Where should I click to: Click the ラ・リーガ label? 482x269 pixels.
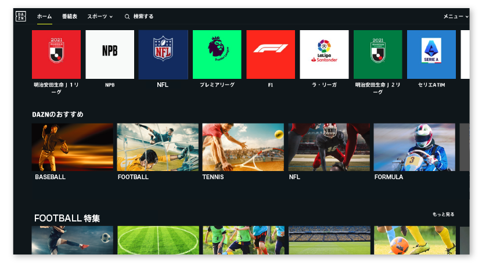[324, 85]
